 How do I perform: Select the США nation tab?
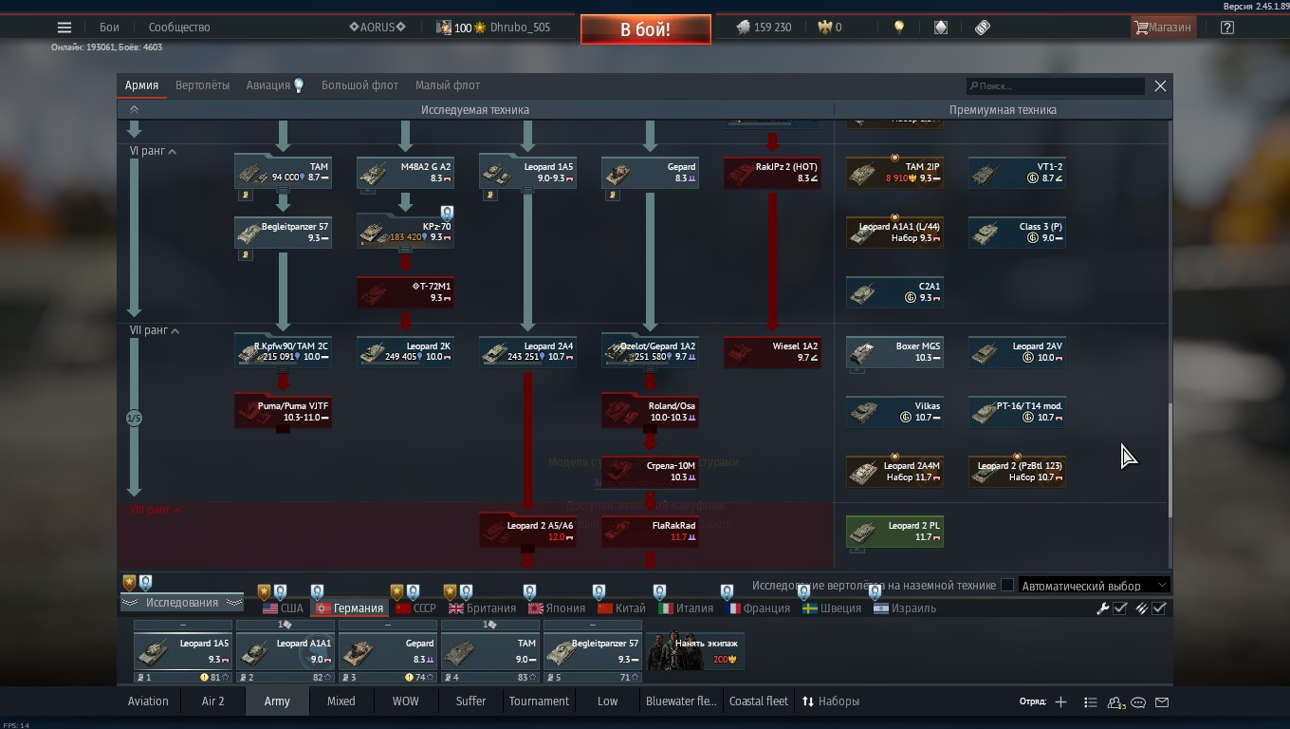point(283,608)
